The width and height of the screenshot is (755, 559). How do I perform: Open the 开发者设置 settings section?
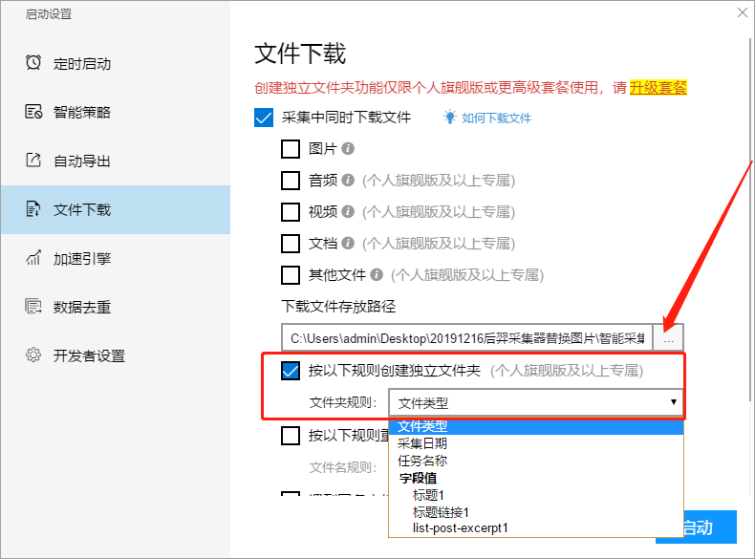116,355
